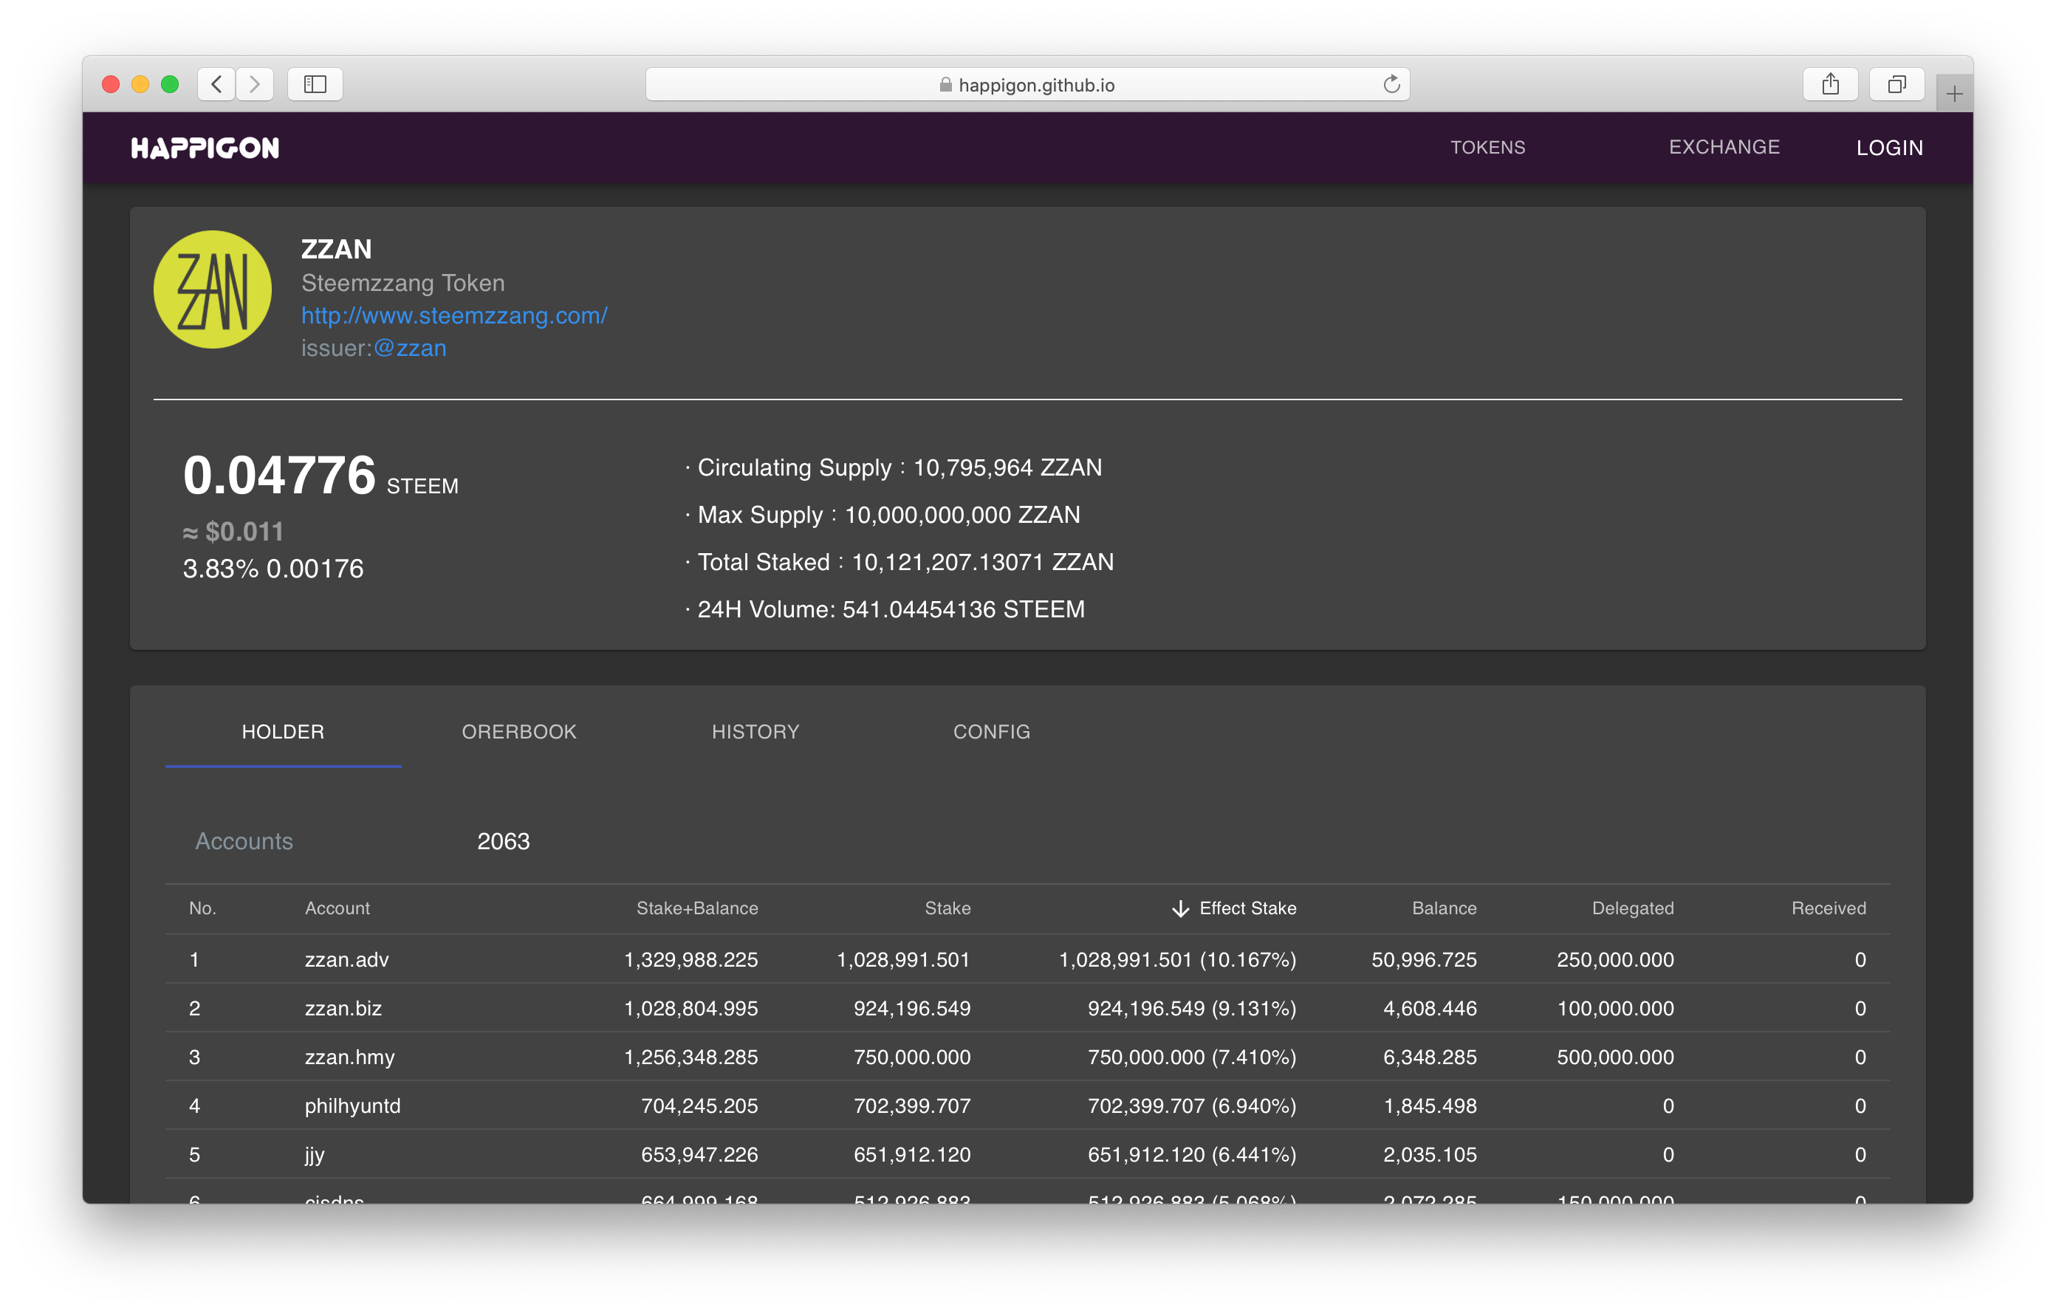The image size is (2056, 1313).
Task: Switch to the ORERBOOK tab
Action: pos(519,732)
